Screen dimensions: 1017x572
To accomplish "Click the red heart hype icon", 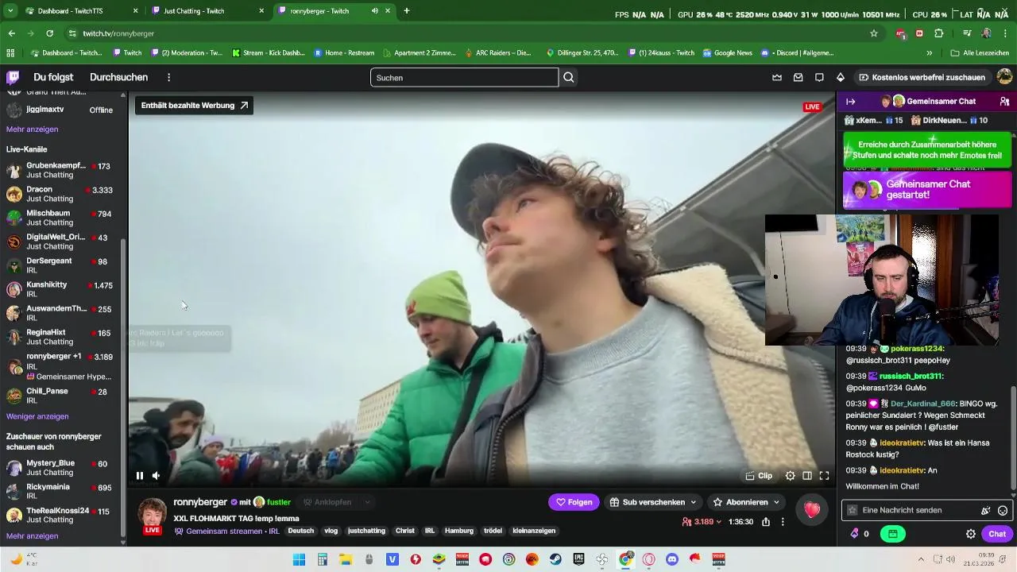I will pos(811,510).
